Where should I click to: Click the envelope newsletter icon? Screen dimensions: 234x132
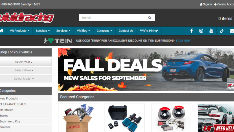[x=232, y=31]
